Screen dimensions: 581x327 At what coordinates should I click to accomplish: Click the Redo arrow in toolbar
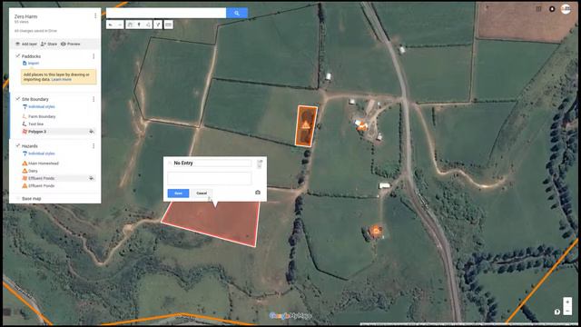click(120, 25)
